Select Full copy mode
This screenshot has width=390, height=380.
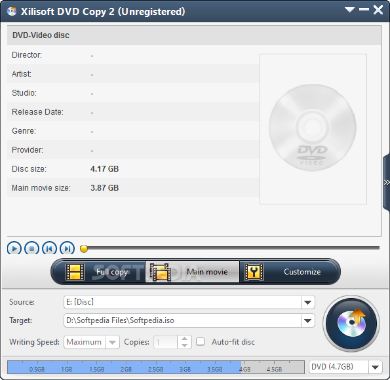[100, 272]
